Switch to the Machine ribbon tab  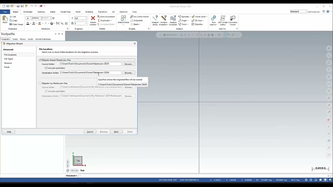[x=123, y=12]
